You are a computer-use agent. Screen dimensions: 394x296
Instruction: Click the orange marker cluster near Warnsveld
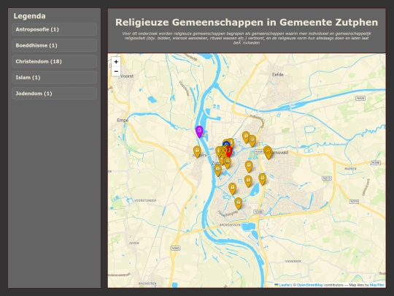click(x=268, y=153)
